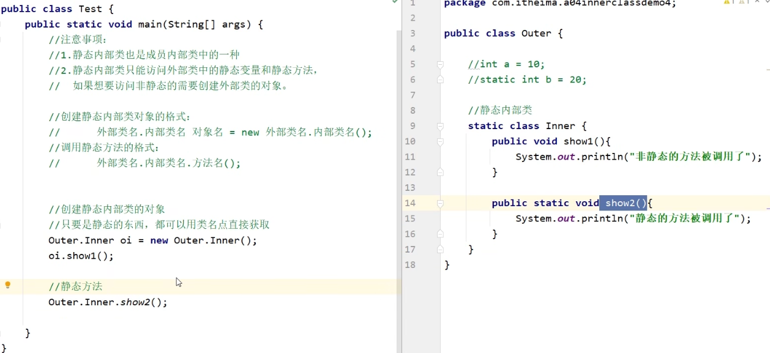Click the comment starting '//1.静态内部类也是'
This screenshot has height=353, width=770.
pyautogui.click(x=144, y=55)
